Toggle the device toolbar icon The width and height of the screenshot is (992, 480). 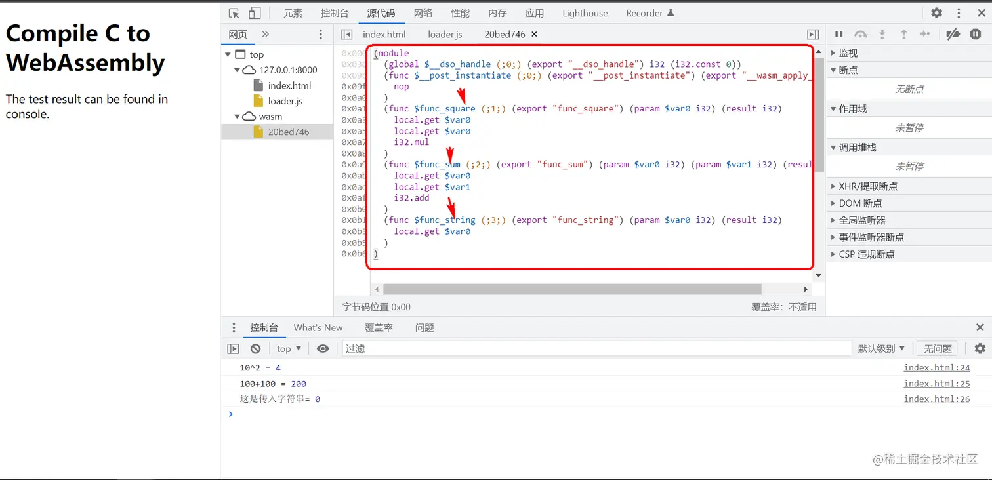click(255, 13)
